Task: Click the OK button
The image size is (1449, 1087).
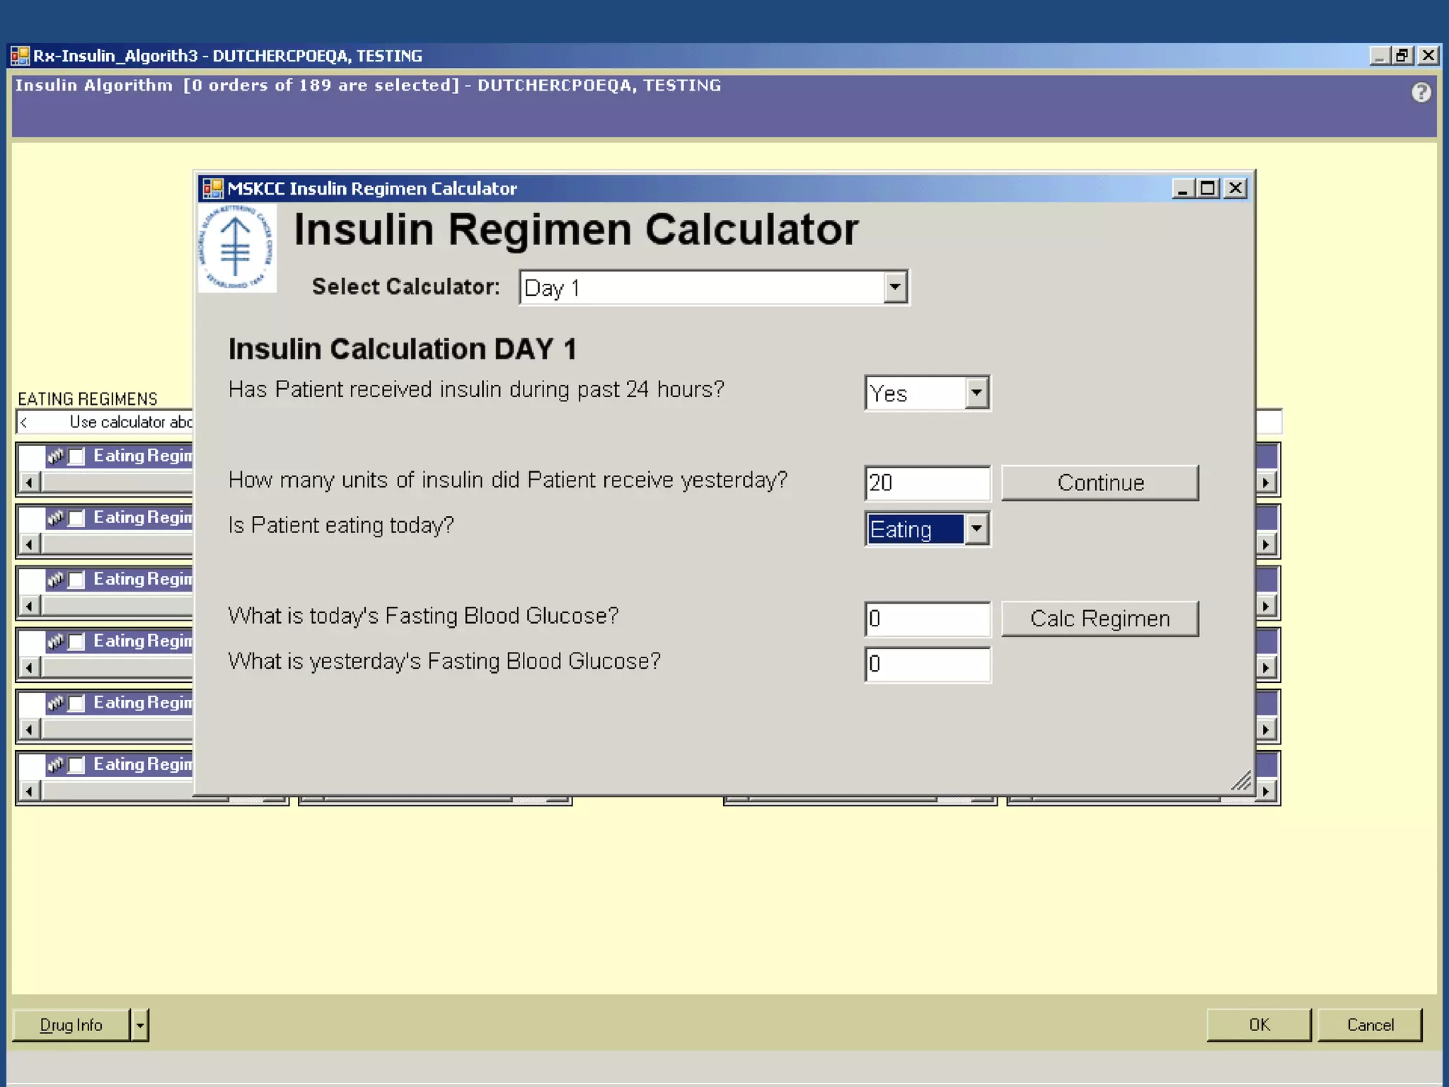Action: 1259,1025
